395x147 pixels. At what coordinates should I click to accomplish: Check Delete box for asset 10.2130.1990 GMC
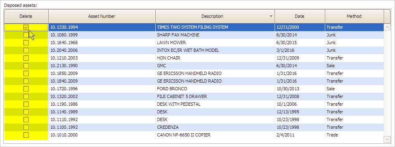26,66
